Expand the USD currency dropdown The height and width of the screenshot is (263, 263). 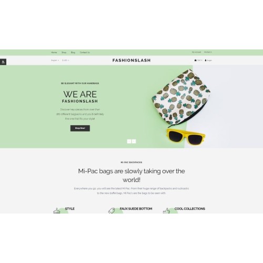point(66,60)
